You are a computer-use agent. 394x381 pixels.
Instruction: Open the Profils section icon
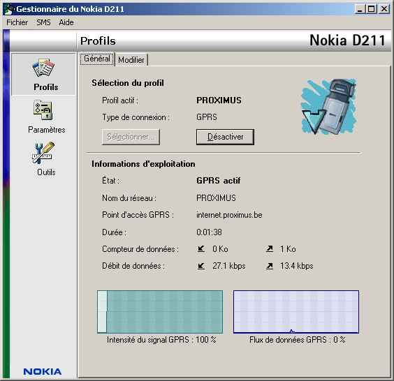[43, 68]
